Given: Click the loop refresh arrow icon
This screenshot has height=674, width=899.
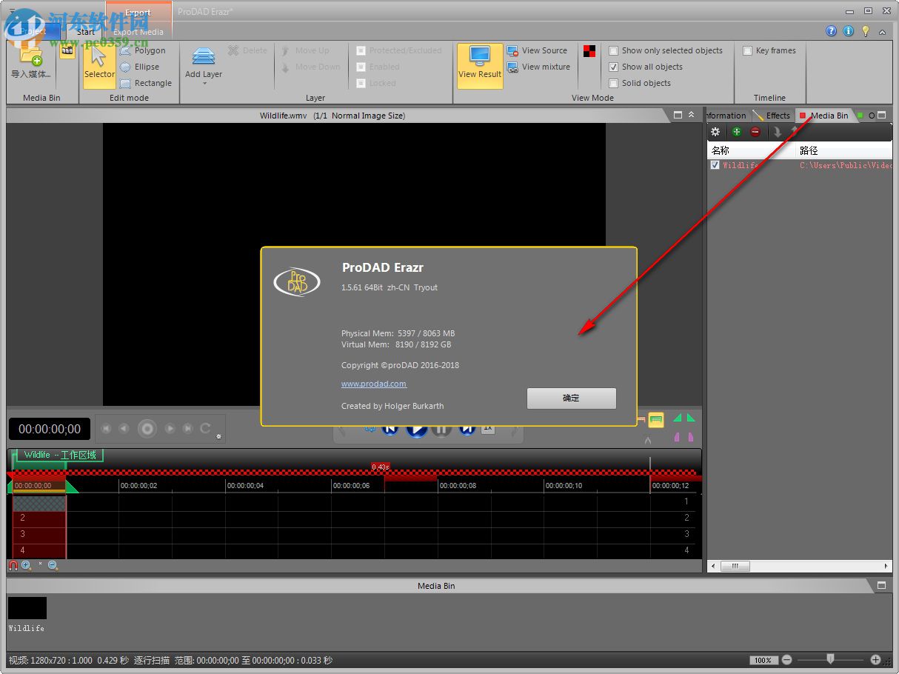Looking at the screenshot, I should [206, 428].
